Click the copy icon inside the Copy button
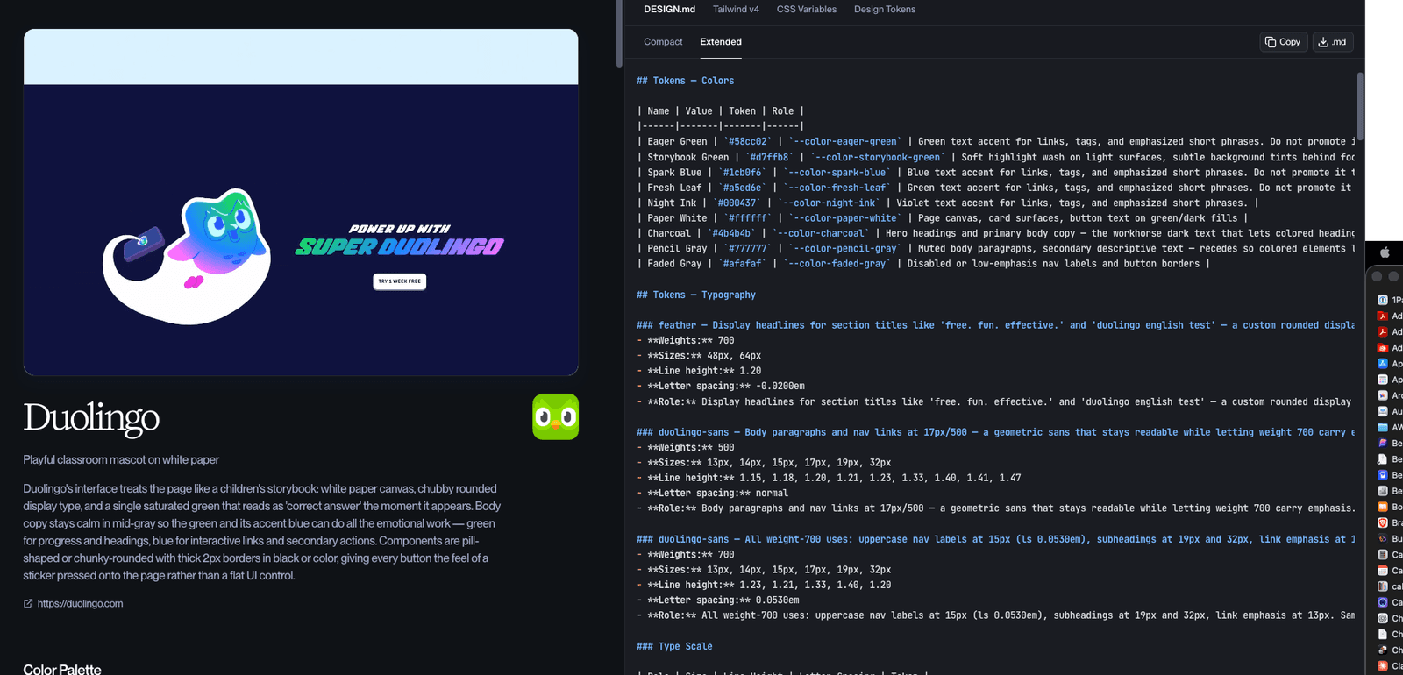1403x675 pixels. pyautogui.click(x=1271, y=42)
